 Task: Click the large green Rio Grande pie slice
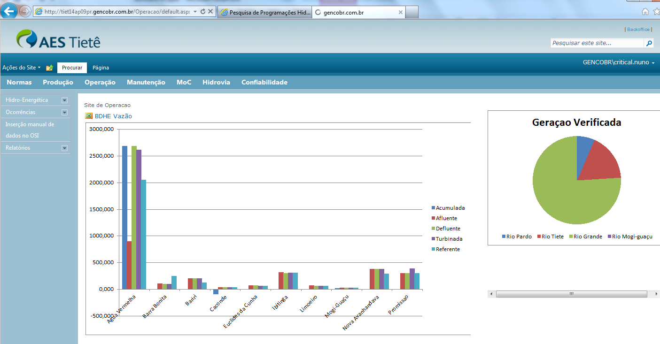pyautogui.click(x=564, y=192)
